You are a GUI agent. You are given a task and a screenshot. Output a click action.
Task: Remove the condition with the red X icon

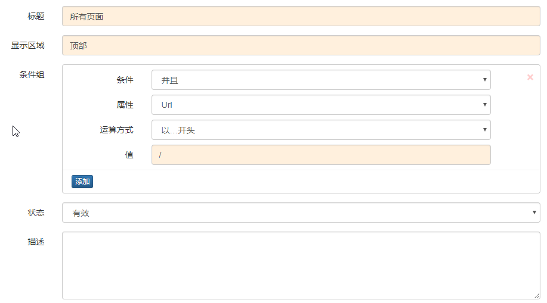[x=530, y=77]
